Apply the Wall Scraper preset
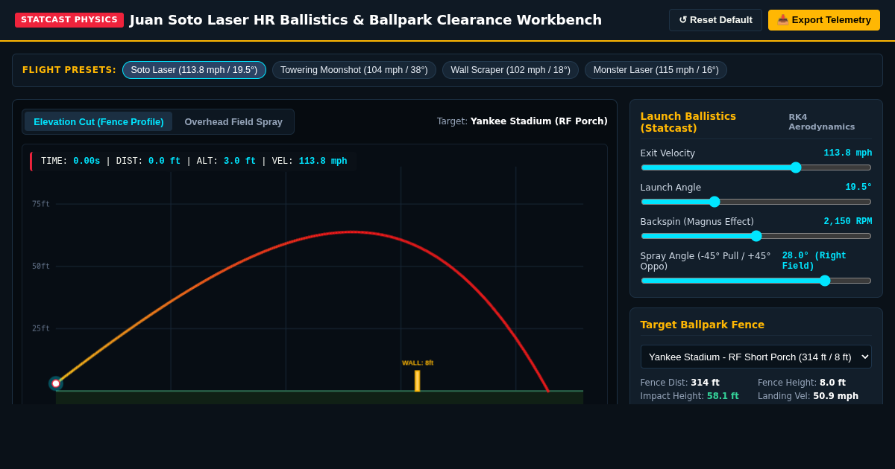Viewport: 895px width, 469px height. tap(510, 70)
